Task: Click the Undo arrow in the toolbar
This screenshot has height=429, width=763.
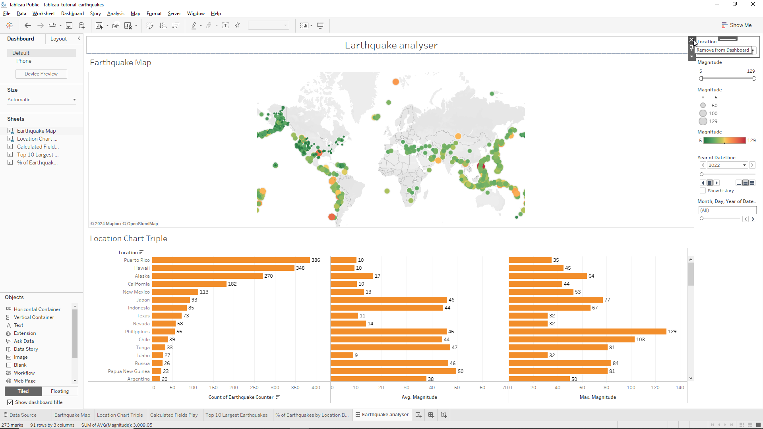Action: (28, 25)
